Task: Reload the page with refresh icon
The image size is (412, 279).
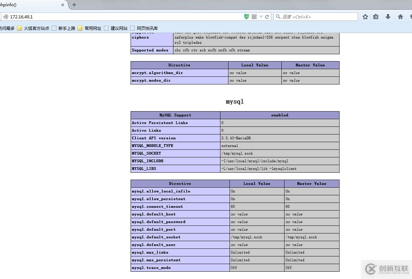Action: pyautogui.click(x=267, y=17)
